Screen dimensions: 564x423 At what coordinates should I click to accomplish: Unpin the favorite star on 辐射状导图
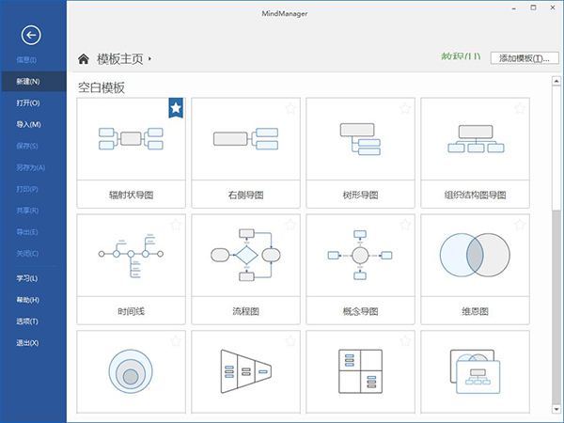pyautogui.click(x=176, y=107)
